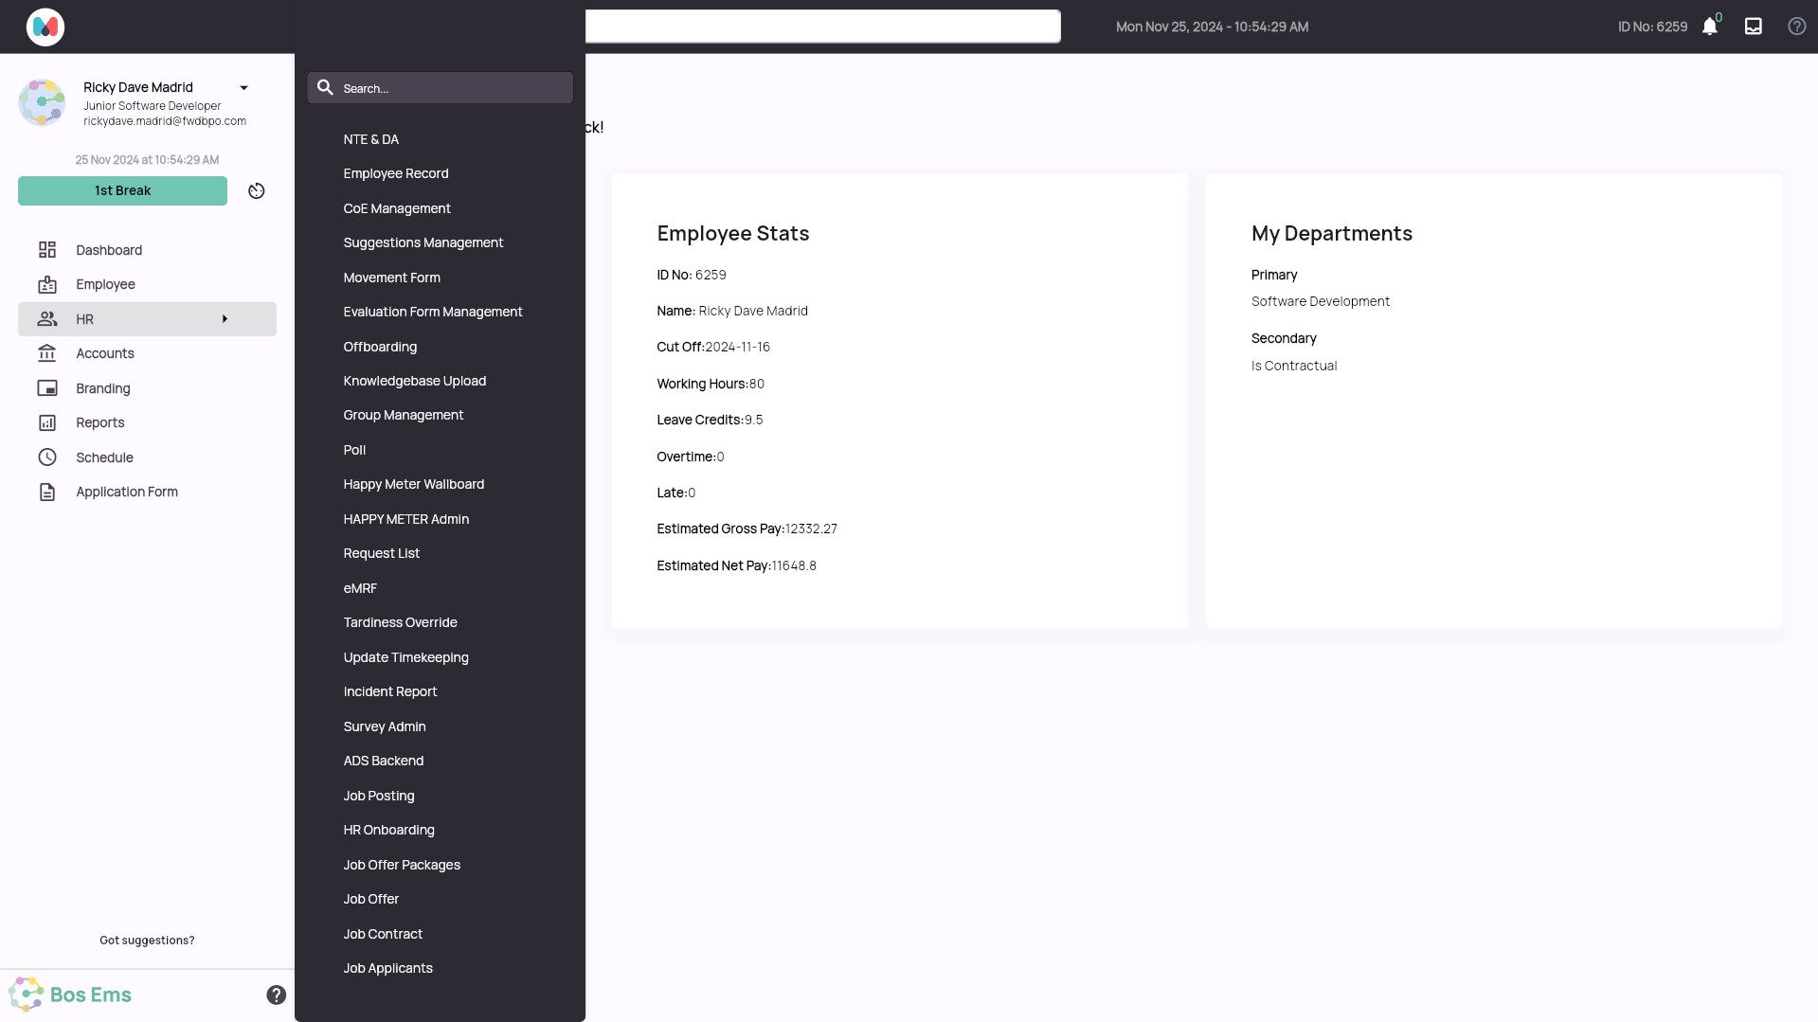1818x1022 pixels.
Task: Select the Job Offer entry
Action: (x=371, y=899)
